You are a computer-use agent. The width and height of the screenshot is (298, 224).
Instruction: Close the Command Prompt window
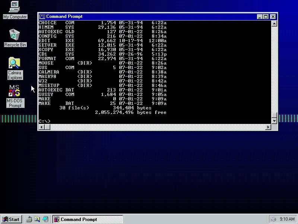273,17
